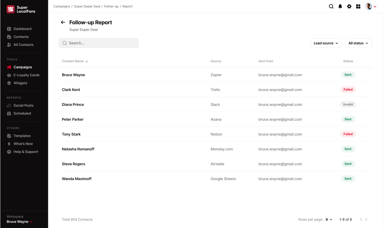Switch workspace using Bruce Wayne selector
The height and width of the screenshot is (228, 383).
[x=20, y=222]
